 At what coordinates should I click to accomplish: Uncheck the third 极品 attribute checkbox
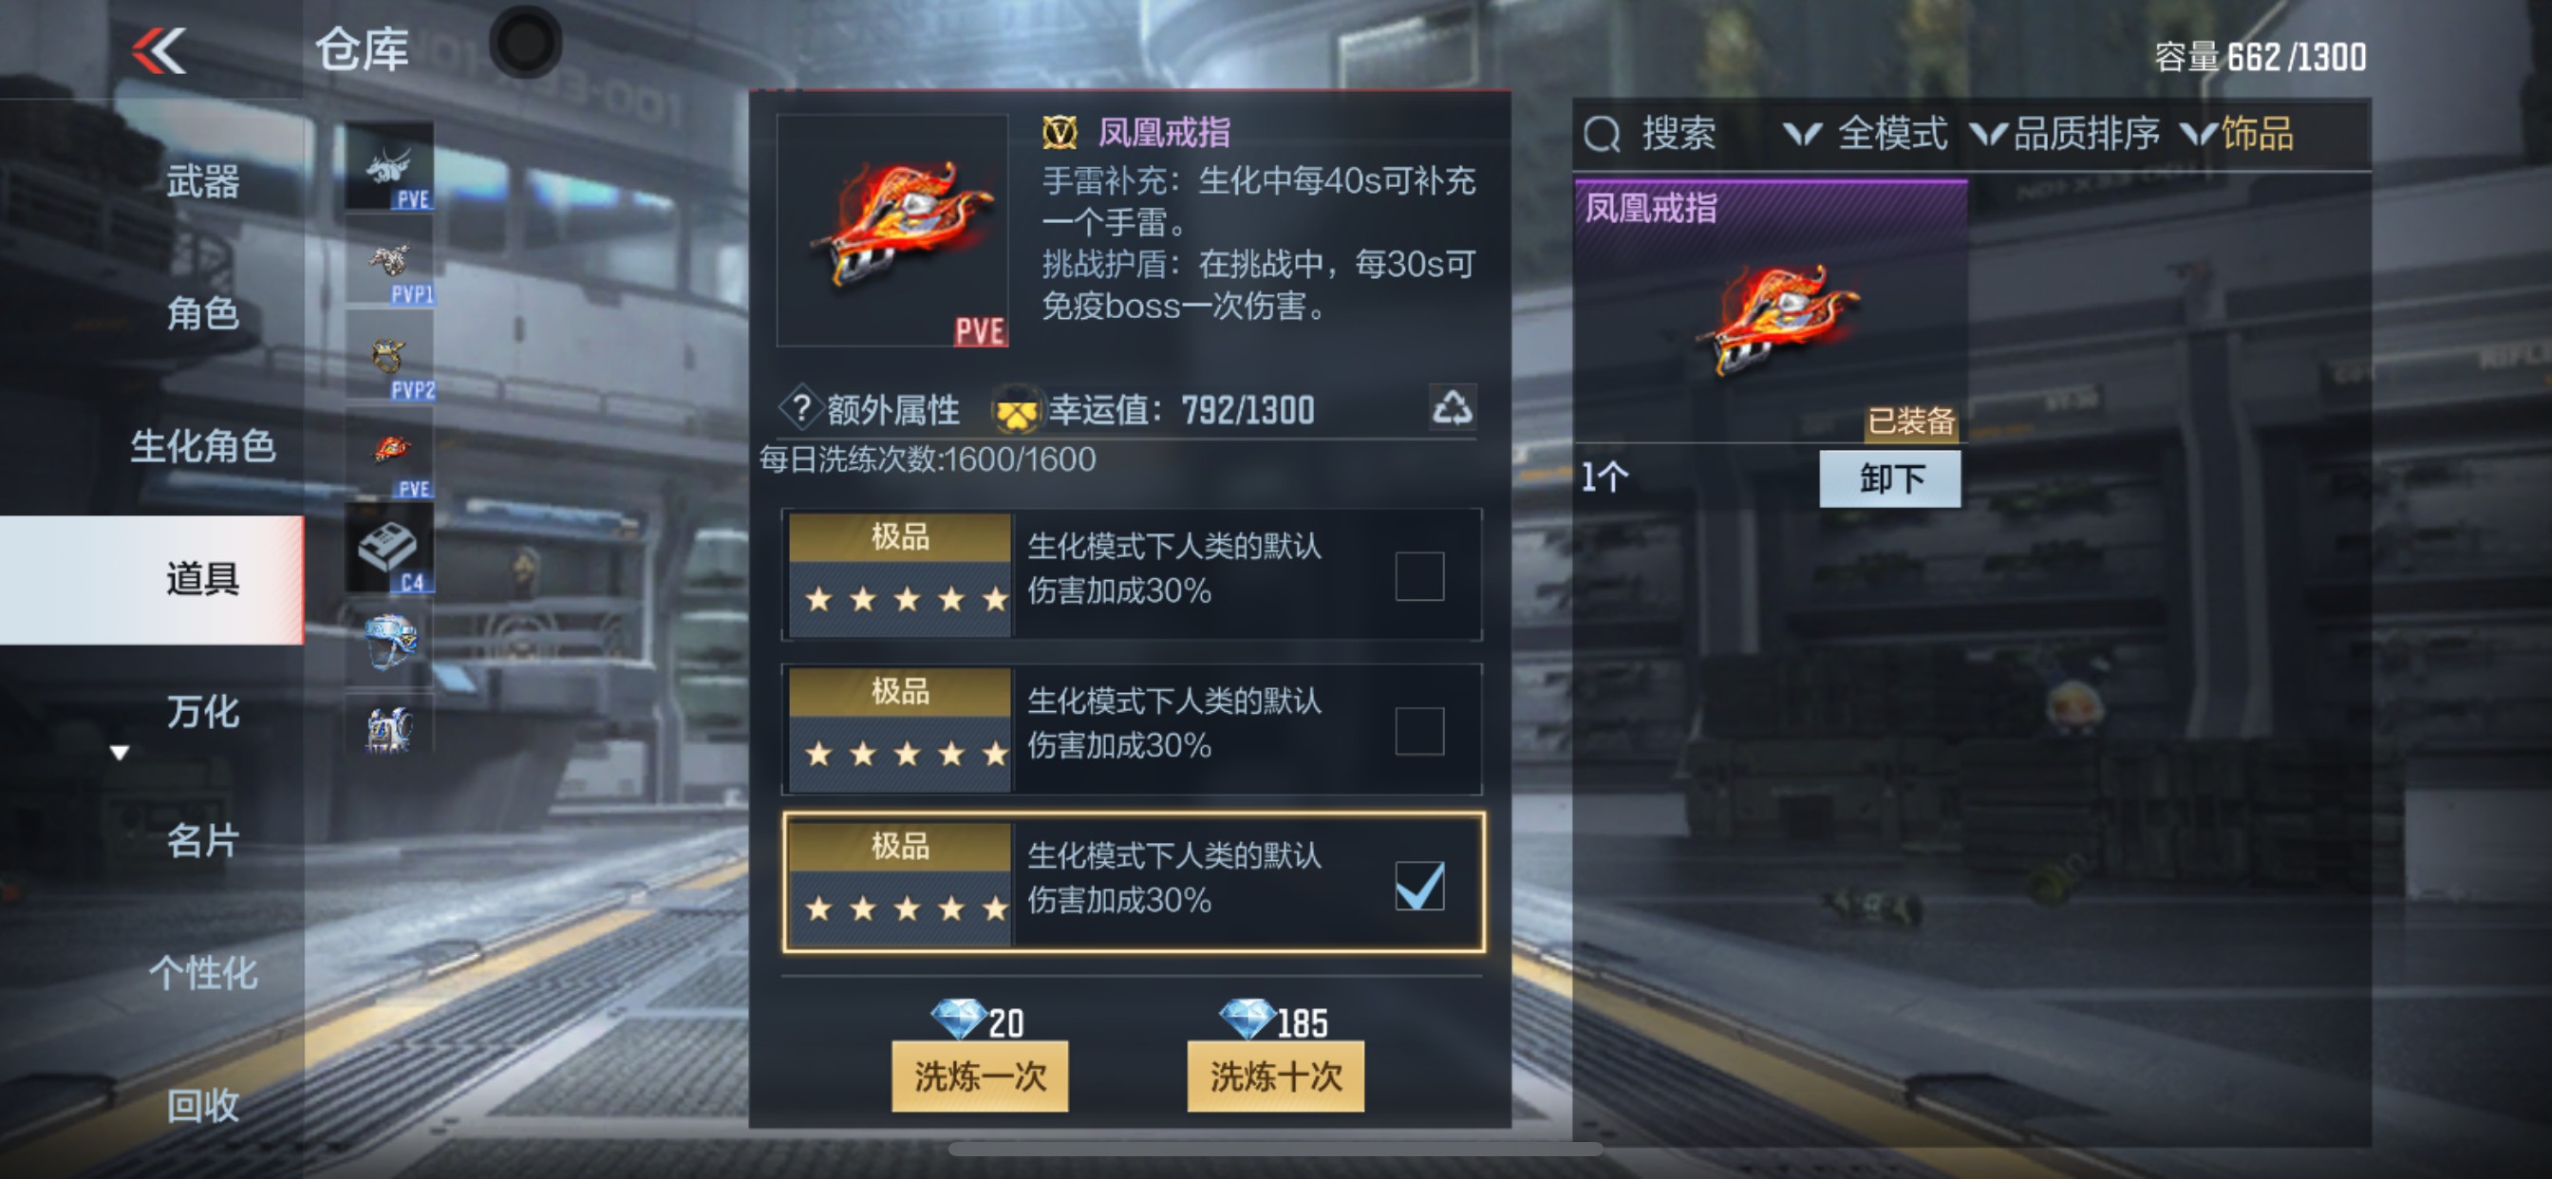pos(1418,886)
